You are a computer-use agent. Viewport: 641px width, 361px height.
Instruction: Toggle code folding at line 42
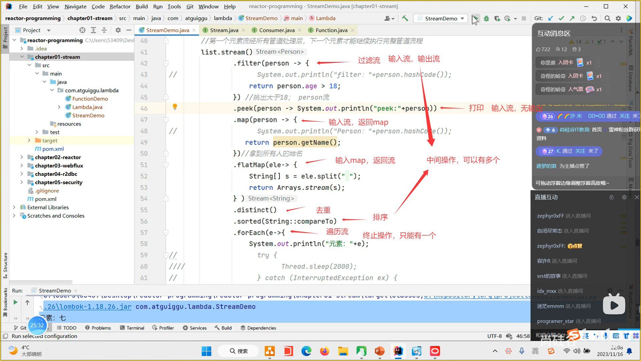(166, 63)
